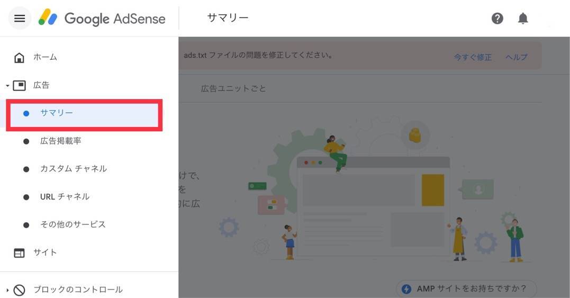Click AMP サイトをお持ちですか？ button
This screenshot has height=298, width=570.
tap(466, 289)
